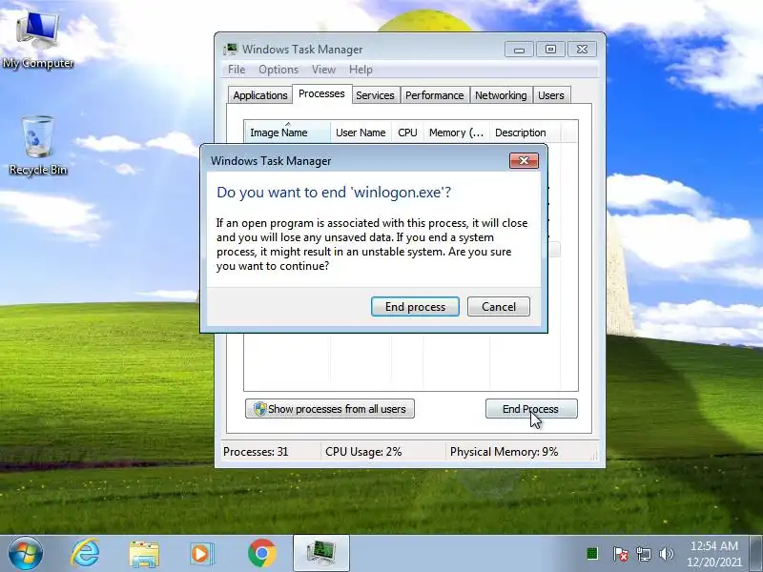Click Show processes from all users
This screenshot has width=763, height=572.
point(330,409)
